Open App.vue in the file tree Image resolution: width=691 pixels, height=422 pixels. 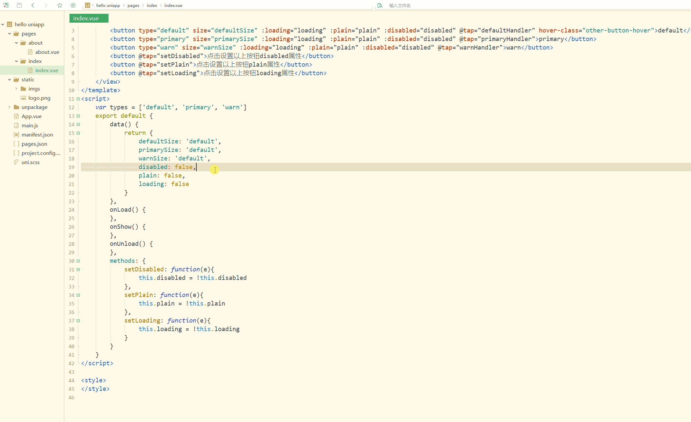click(x=31, y=116)
